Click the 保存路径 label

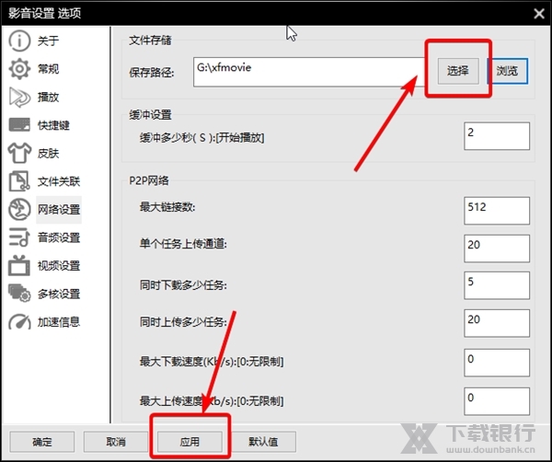click(x=152, y=73)
